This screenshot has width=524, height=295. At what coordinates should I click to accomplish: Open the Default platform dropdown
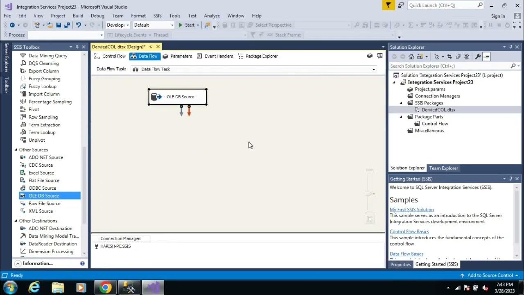point(154,25)
